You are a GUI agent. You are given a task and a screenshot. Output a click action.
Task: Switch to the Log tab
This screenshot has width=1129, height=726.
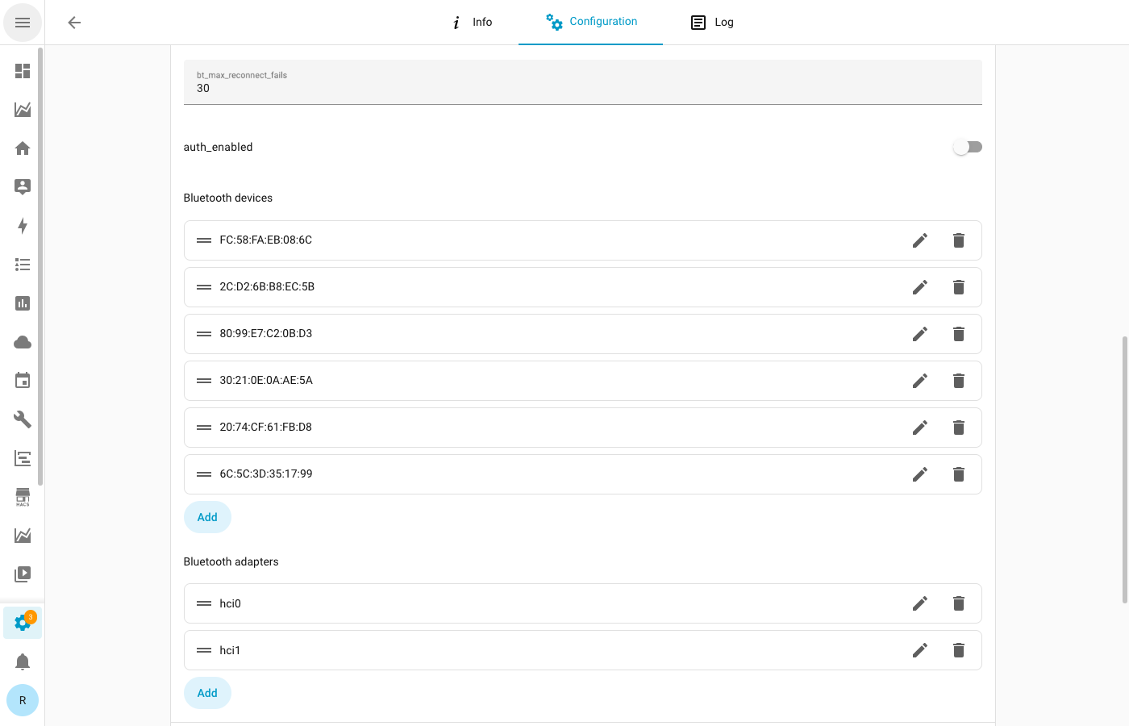coord(713,23)
